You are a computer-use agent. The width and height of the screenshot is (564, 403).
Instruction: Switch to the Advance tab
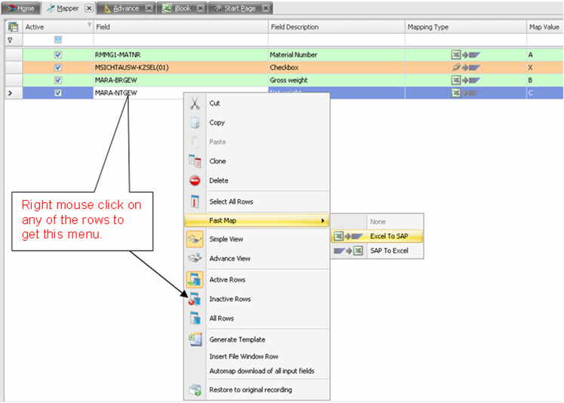click(125, 8)
